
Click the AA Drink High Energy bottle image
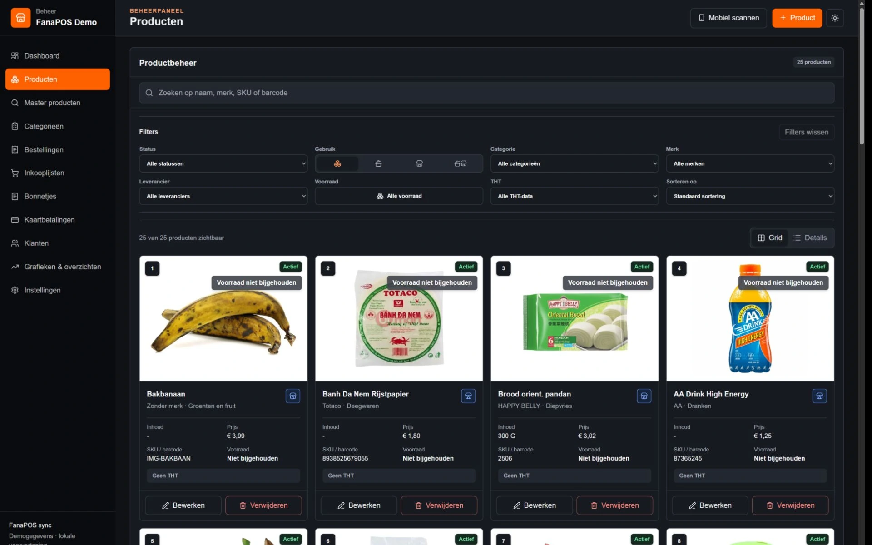(x=750, y=319)
